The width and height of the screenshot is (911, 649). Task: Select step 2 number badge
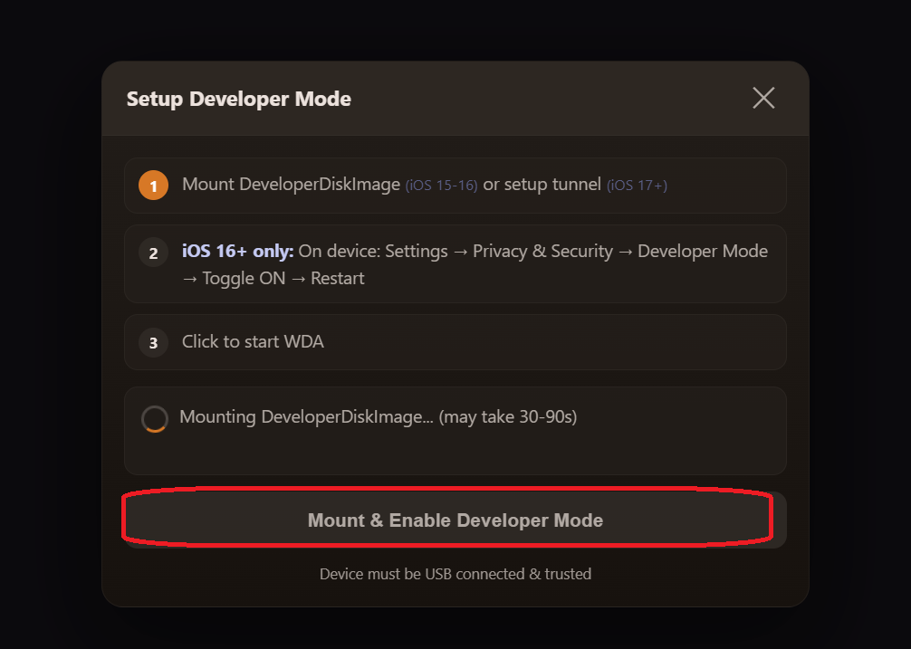click(x=153, y=253)
